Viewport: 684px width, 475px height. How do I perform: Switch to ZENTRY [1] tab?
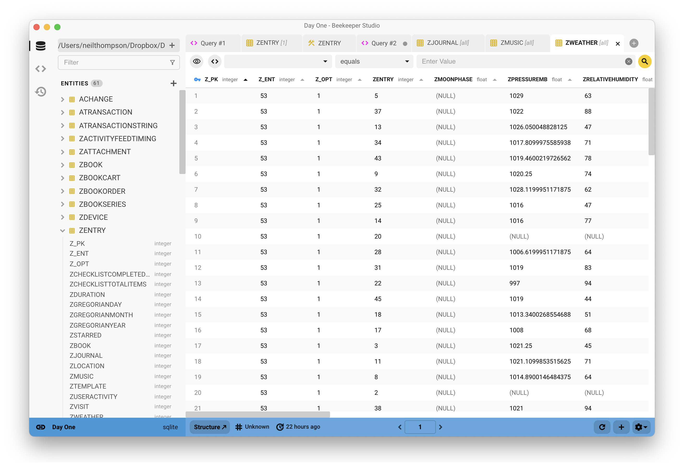click(271, 43)
